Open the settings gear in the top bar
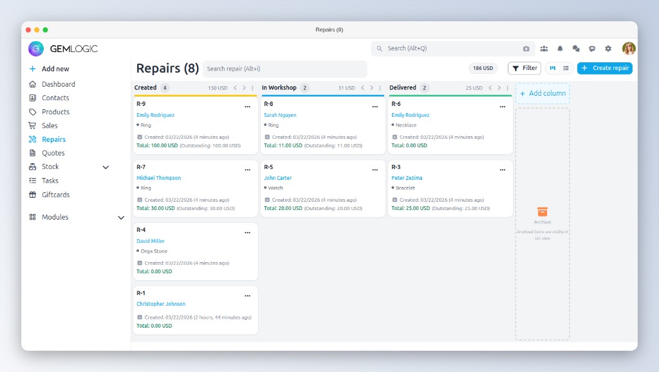This screenshot has width=659, height=372. coord(608,48)
